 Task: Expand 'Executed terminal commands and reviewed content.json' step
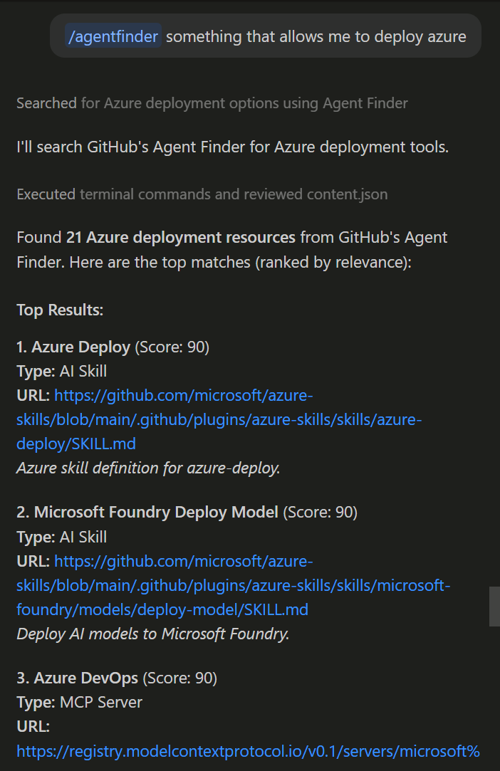pyautogui.click(x=202, y=194)
